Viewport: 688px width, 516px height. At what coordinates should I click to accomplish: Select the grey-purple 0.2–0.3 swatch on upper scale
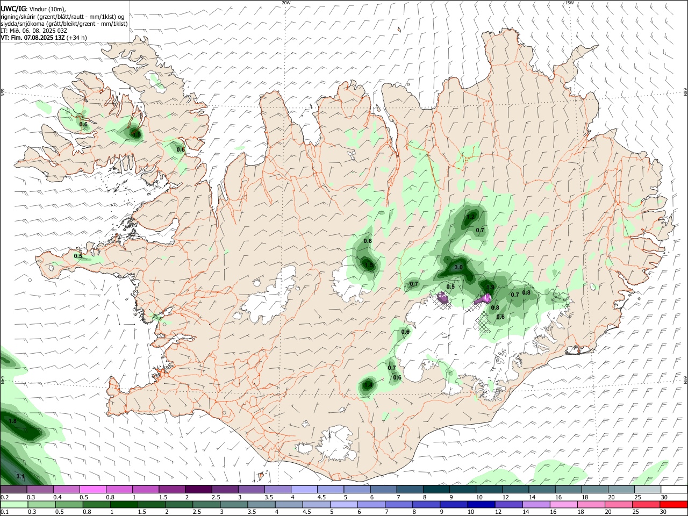pos(13,490)
